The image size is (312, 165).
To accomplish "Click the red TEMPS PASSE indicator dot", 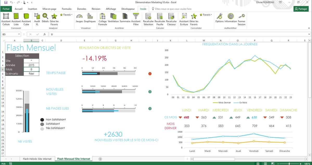I will [x=150, y=74].
